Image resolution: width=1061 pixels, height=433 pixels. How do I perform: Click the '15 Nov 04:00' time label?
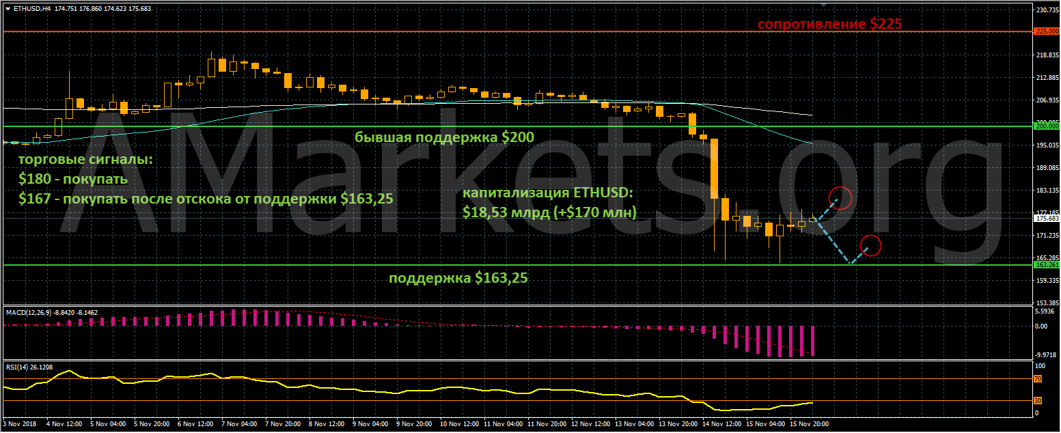tap(764, 424)
